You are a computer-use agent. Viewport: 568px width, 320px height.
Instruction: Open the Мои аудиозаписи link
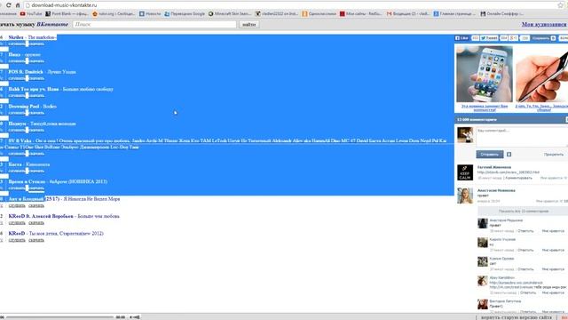[544, 24]
